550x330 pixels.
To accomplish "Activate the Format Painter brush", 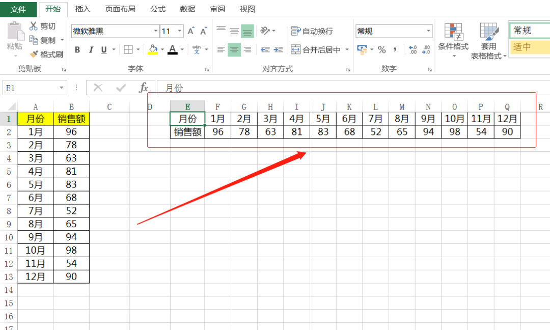I will [34, 54].
